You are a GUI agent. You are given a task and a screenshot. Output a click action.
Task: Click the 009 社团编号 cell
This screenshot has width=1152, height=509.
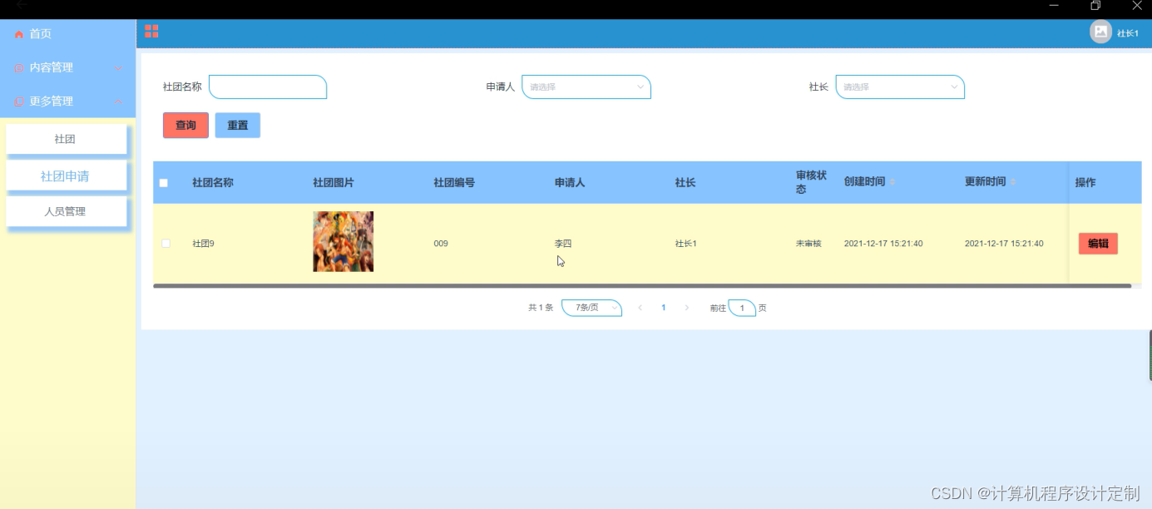(441, 244)
